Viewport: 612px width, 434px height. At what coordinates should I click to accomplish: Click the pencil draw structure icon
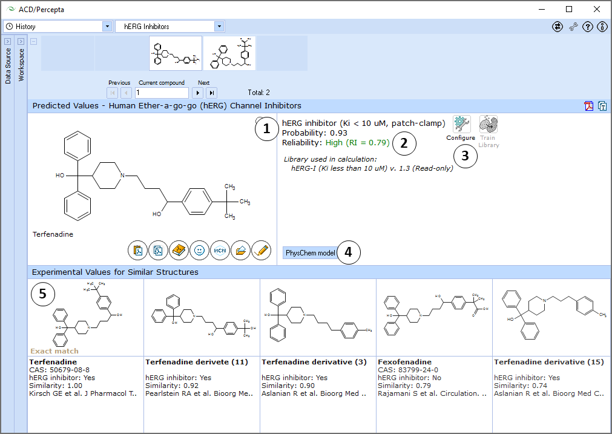(x=261, y=250)
